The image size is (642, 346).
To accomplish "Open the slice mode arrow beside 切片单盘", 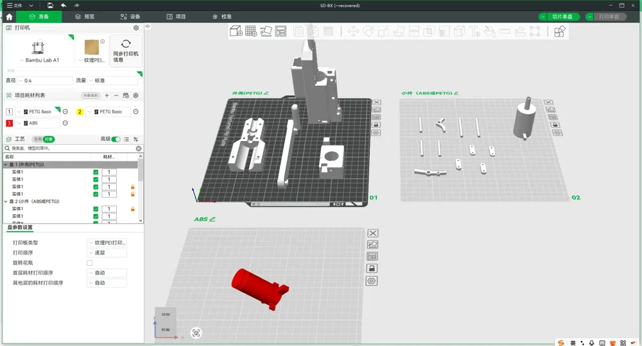I will click(542, 17).
